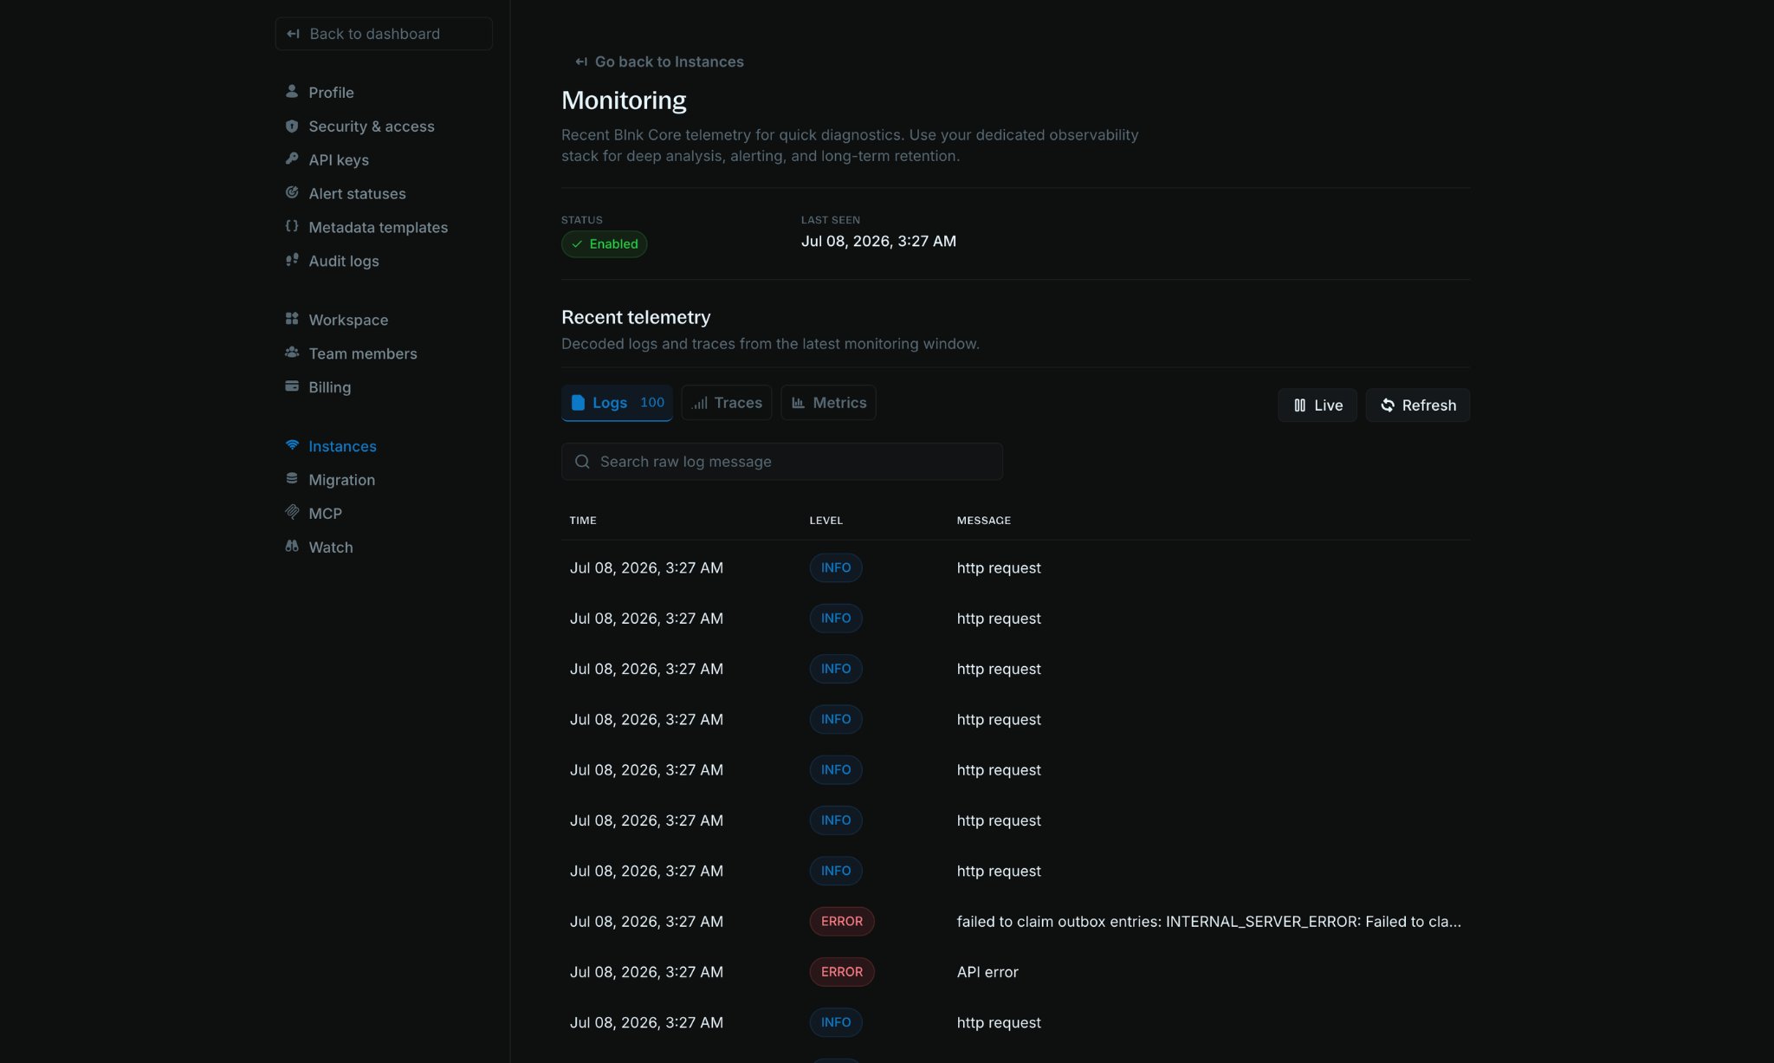
Task: Click the Enabled status badge
Action: pyautogui.click(x=604, y=244)
